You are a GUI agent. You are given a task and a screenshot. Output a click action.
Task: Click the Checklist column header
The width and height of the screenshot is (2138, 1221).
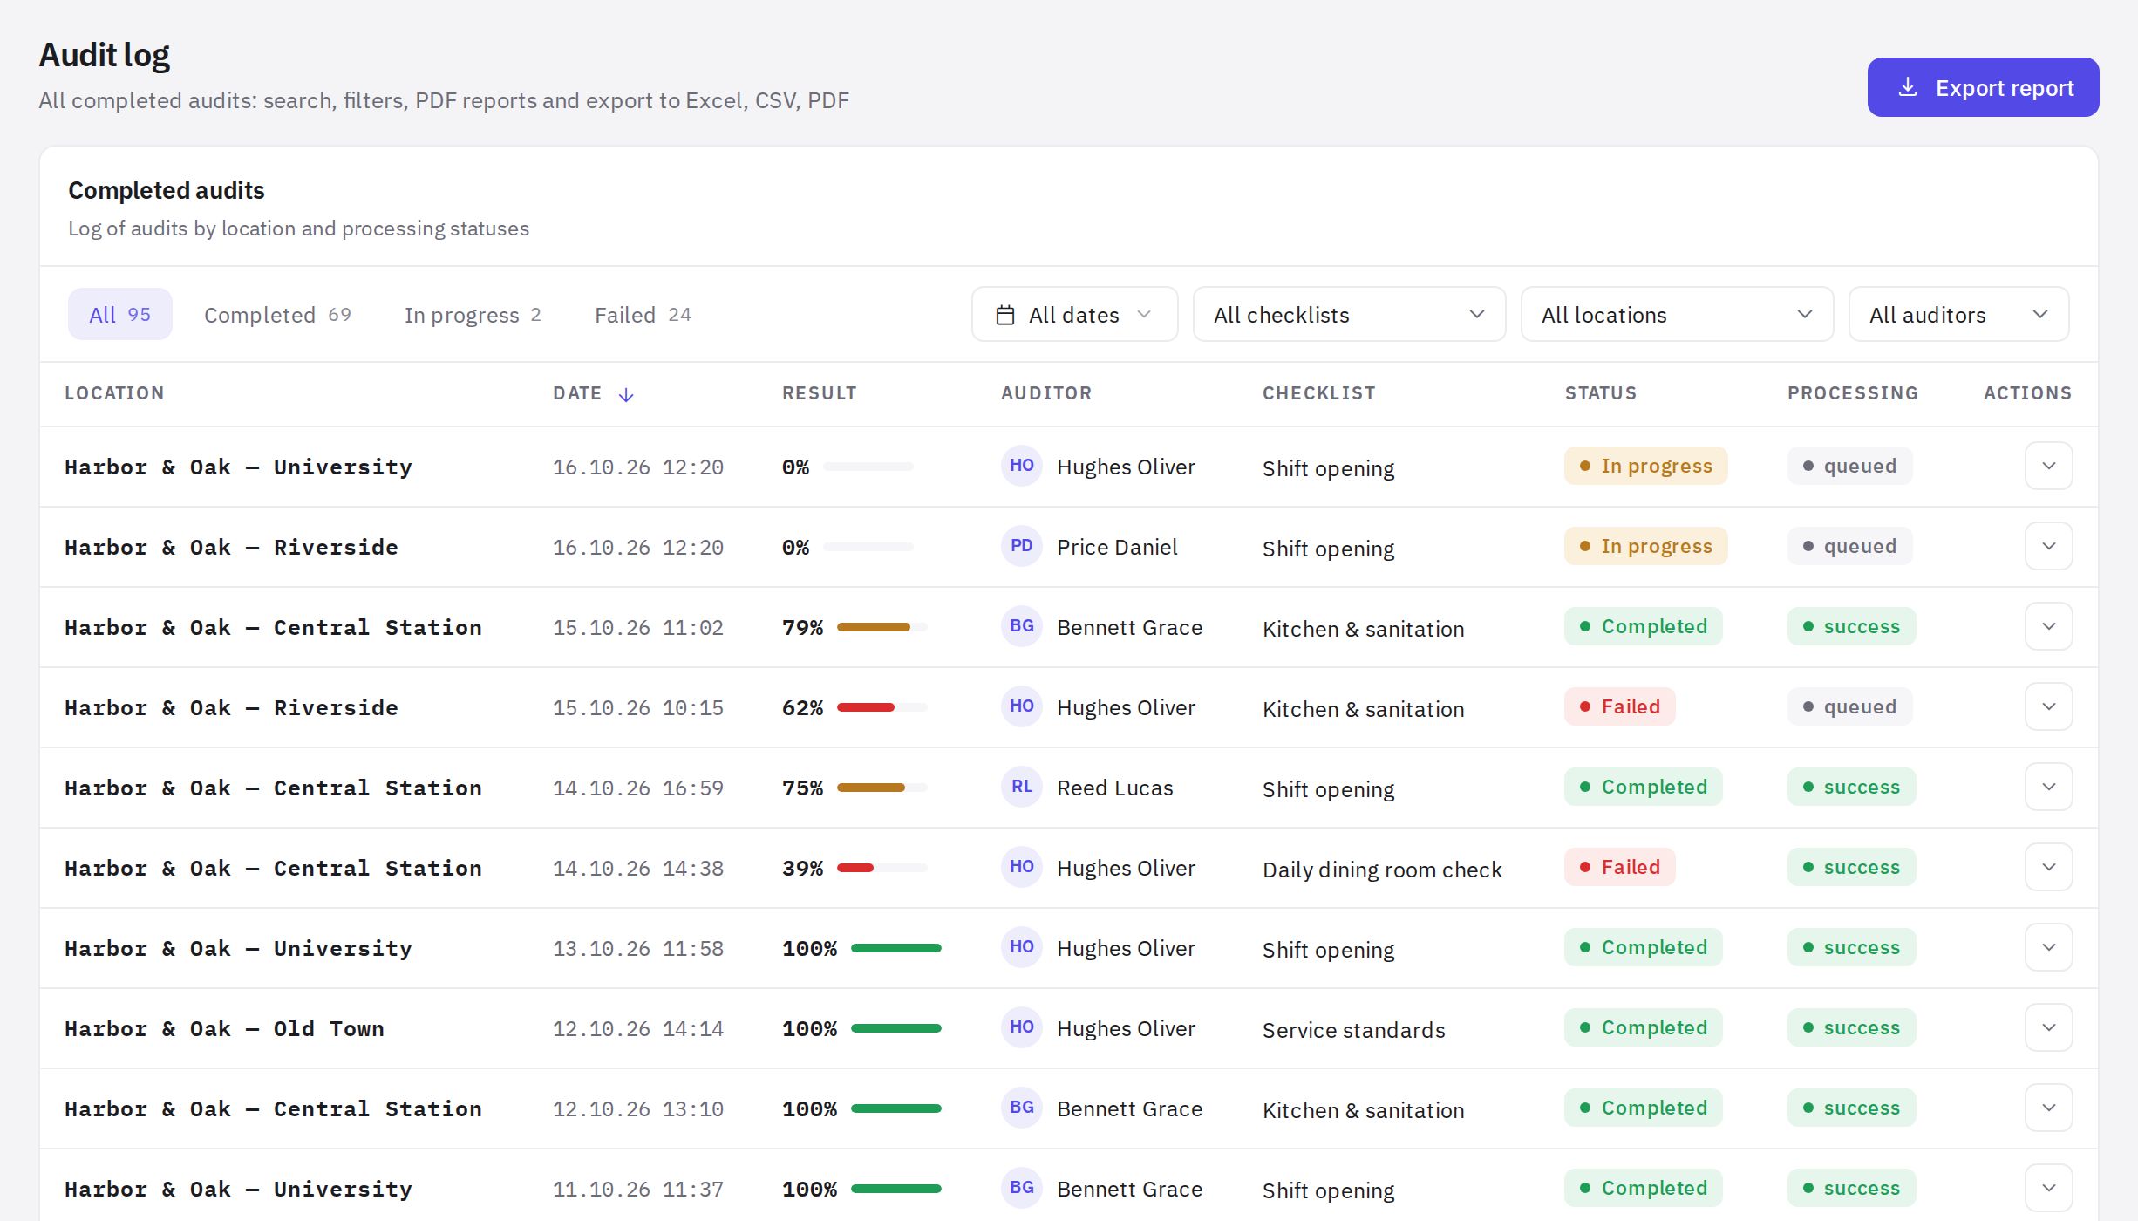click(x=1318, y=393)
